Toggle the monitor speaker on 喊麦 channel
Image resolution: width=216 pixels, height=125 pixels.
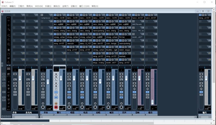tap(108, 103)
